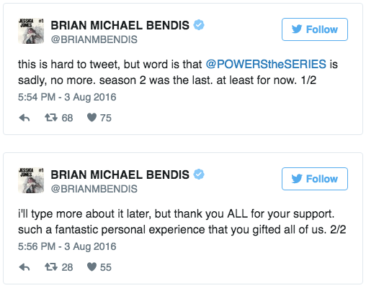Retweet the 5:56 PM tweet
The width and height of the screenshot is (366, 288).
51,267
